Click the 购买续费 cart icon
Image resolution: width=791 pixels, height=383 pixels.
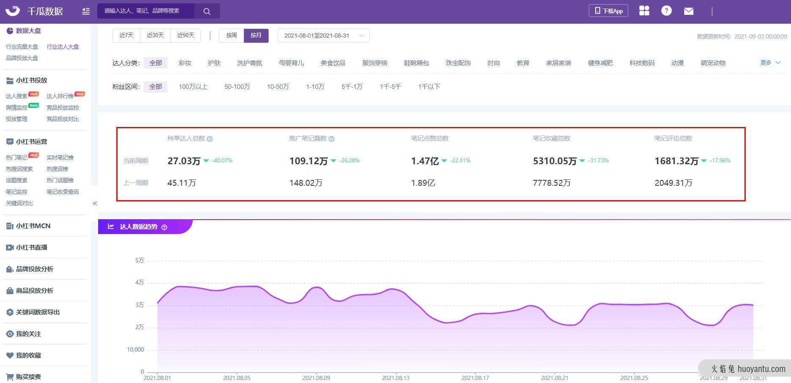click(10, 377)
